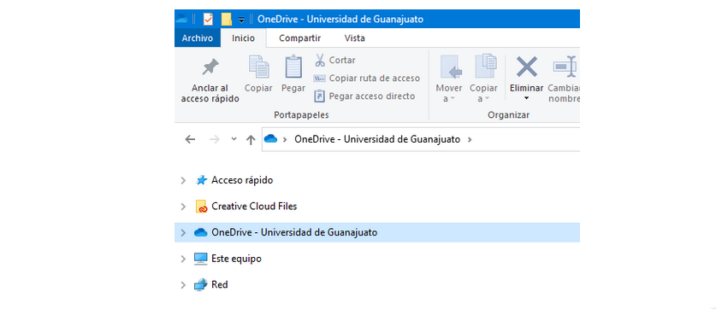This screenshot has height=309, width=716.
Task: Open the recent locations dropdown chevron
Action: [x=234, y=139]
